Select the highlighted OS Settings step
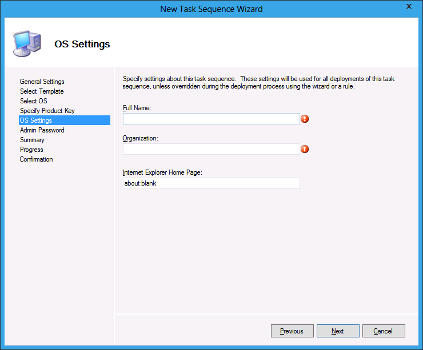 tap(36, 120)
